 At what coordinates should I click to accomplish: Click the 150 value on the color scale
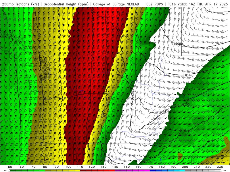point(127,167)
